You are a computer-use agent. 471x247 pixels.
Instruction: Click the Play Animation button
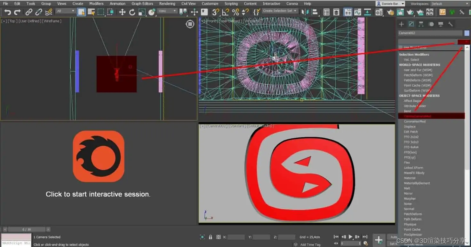tap(350, 237)
